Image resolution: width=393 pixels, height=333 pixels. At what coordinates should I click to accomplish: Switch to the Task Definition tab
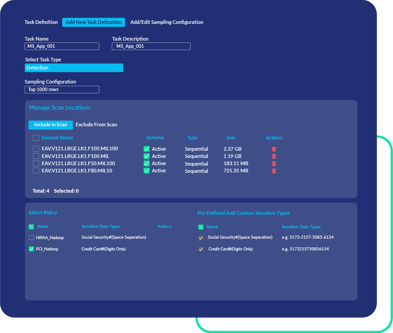pos(41,22)
